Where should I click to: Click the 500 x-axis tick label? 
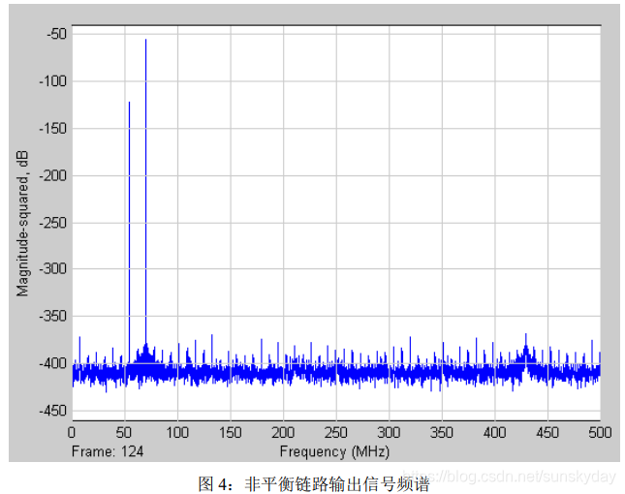tap(600, 432)
